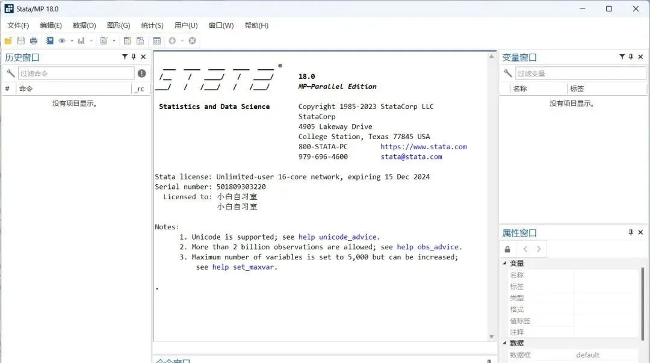Viewport: 650px width, 363px height.
Task: Open the 统计(S) menu
Action: point(152,25)
